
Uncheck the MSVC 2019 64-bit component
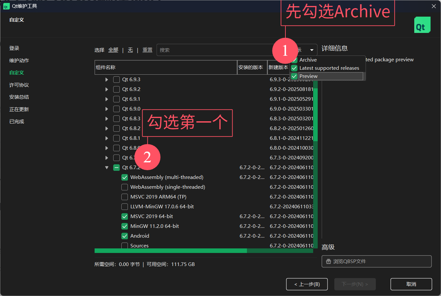[x=125, y=216]
